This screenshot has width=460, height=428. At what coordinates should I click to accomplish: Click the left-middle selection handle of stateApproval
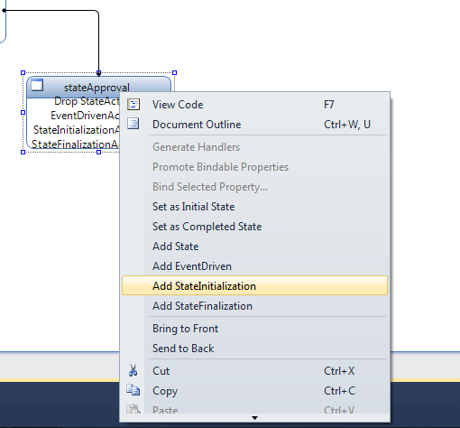click(23, 112)
